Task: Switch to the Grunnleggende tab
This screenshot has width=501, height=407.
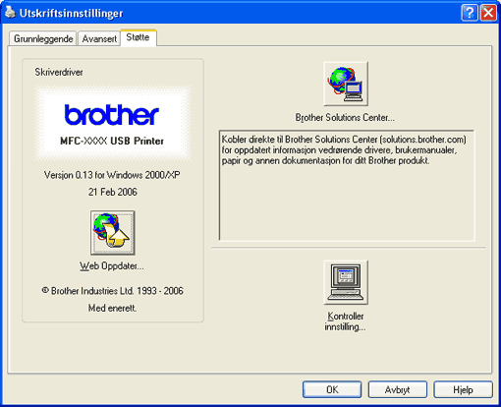Action: tap(43, 38)
